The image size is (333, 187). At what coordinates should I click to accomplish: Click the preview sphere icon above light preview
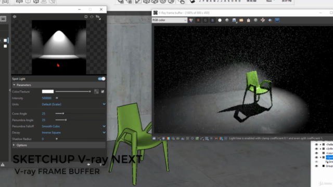15,17
